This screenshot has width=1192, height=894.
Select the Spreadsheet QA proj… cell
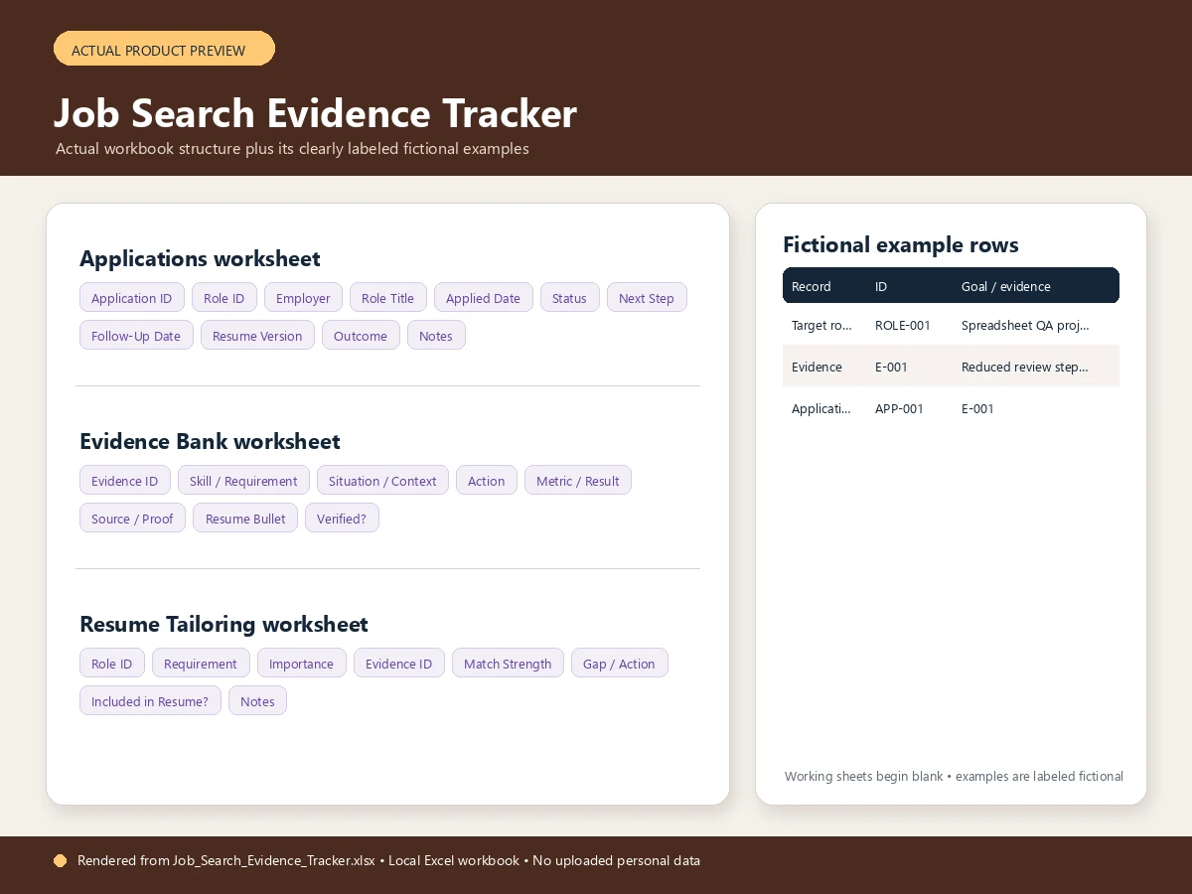click(x=1025, y=325)
